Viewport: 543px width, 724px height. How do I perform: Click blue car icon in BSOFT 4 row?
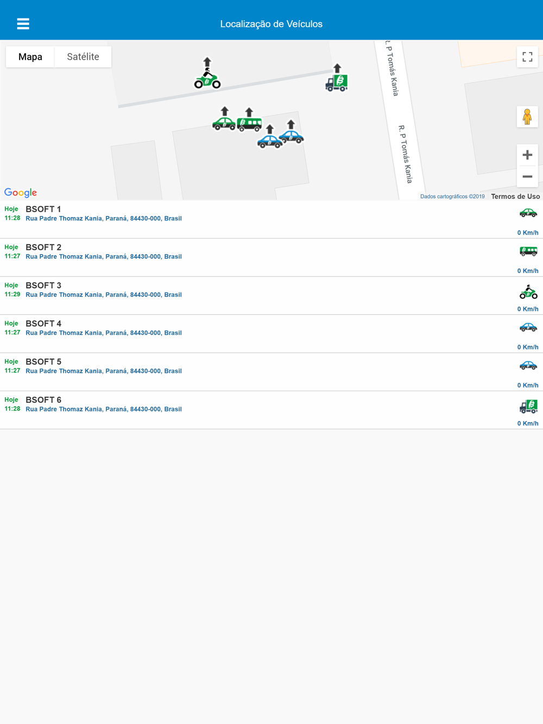click(x=528, y=327)
